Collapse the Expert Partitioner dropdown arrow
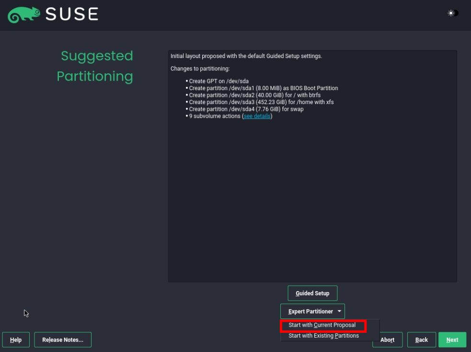This screenshot has height=352, width=471. pos(339,311)
